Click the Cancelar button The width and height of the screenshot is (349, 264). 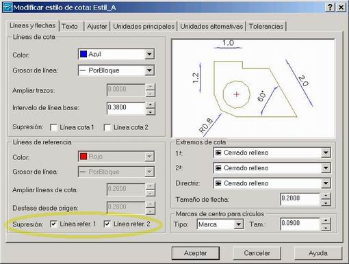[x=257, y=253]
